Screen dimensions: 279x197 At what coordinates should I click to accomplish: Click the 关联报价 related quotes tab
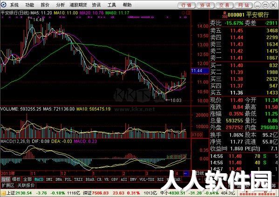(x=26, y=185)
